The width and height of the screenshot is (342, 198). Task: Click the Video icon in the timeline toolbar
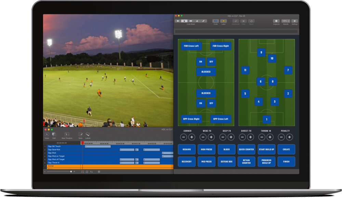pos(47,134)
